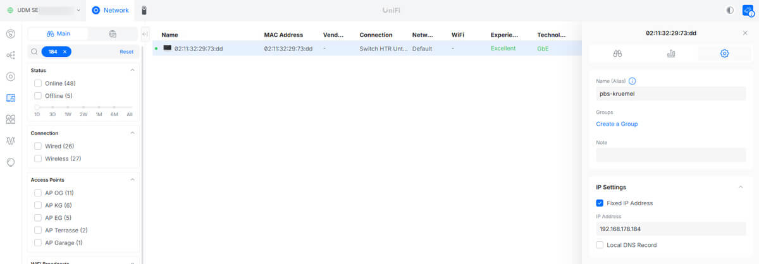Uncheck Fixed IP Address
The height and width of the screenshot is (264, 759).
pyautogui.click(x=600, y=203)
